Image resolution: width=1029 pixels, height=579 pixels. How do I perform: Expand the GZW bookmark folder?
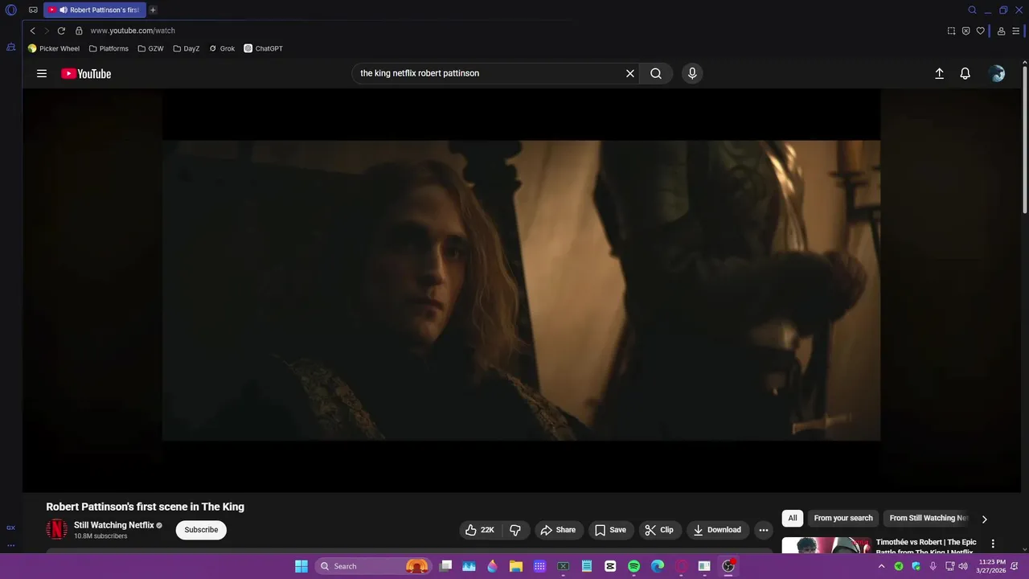click(x=150, y=48)
